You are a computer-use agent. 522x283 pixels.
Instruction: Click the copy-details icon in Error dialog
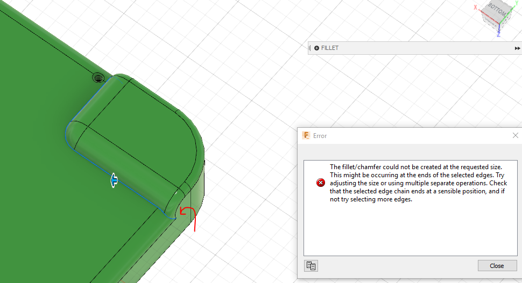311,266
